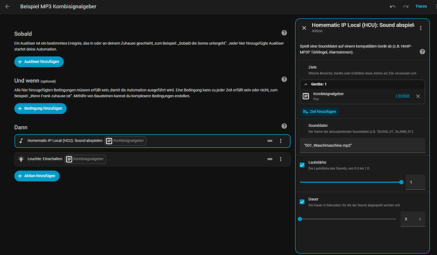Click the Sounddatei filename input field
Image resolution: width=437 pixels, height=255 pixels.
362,145
